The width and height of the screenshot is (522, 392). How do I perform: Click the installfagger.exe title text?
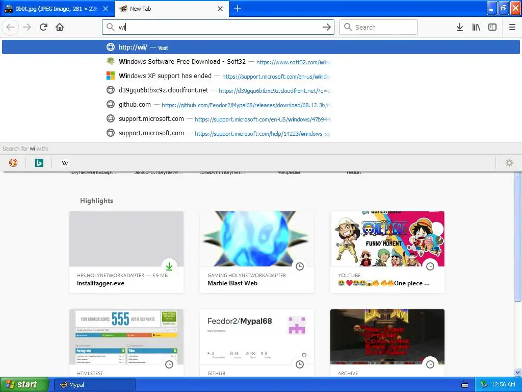point(100,283)
